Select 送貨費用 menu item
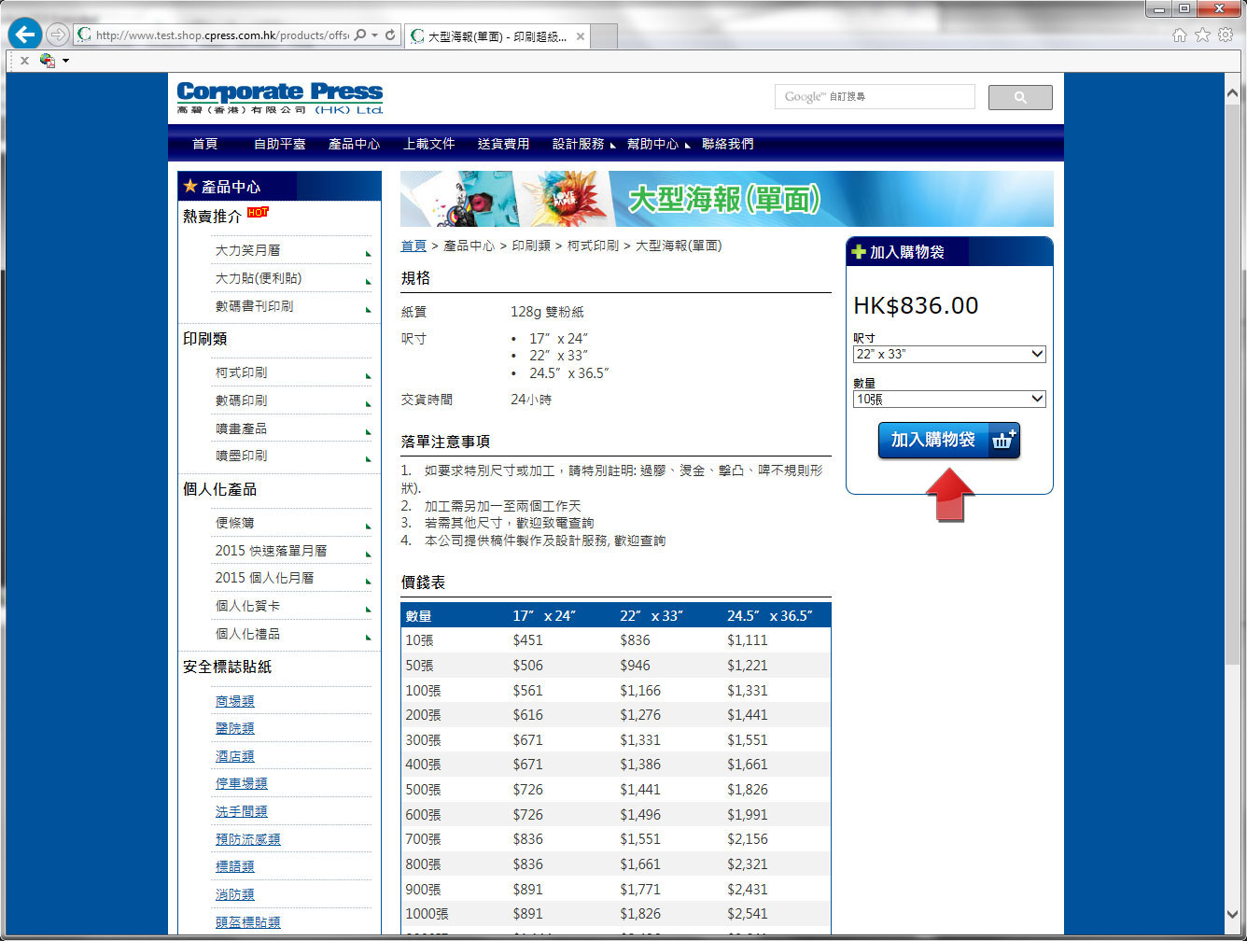 (503, 144)
